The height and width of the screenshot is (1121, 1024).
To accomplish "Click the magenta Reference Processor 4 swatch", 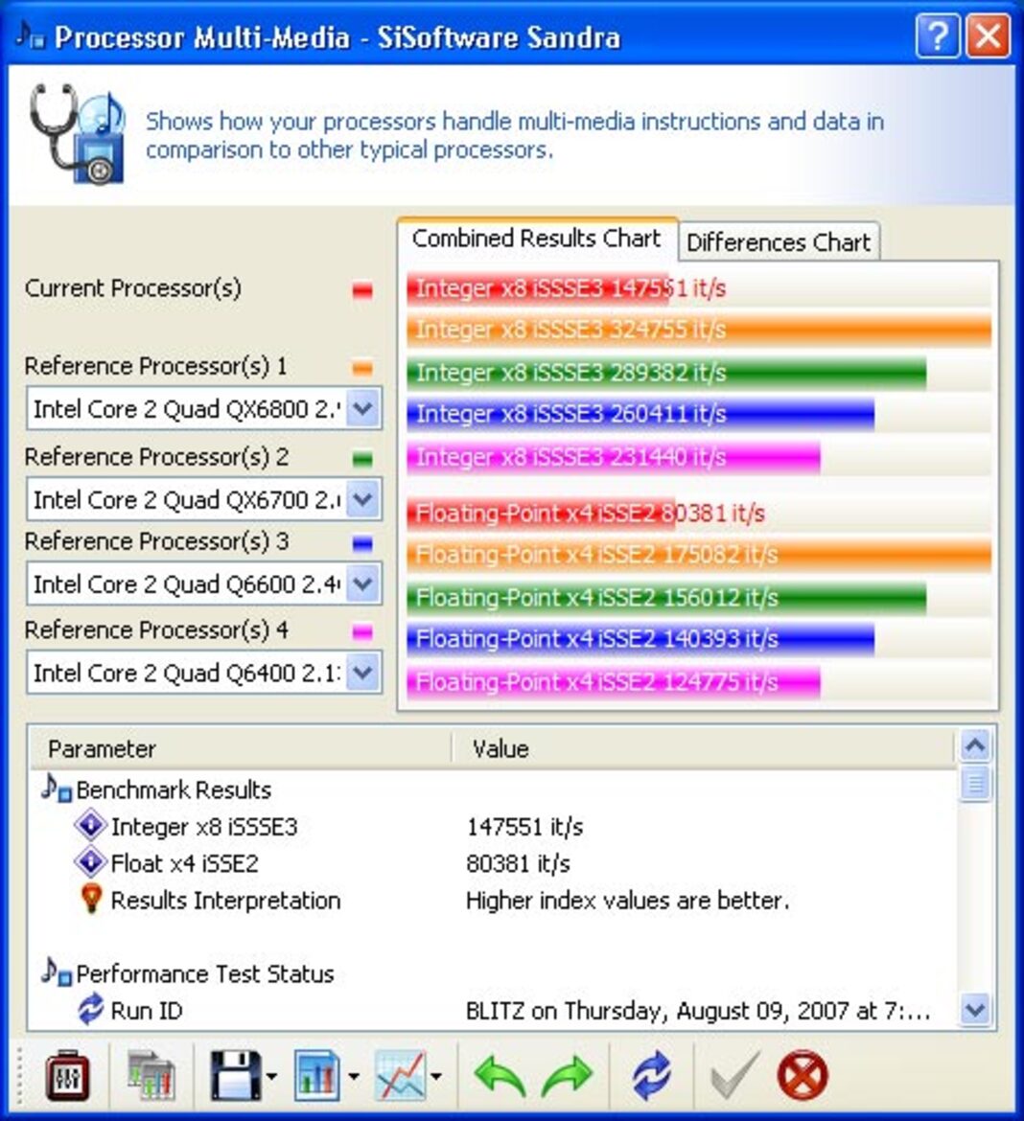I will coord(362,632).
